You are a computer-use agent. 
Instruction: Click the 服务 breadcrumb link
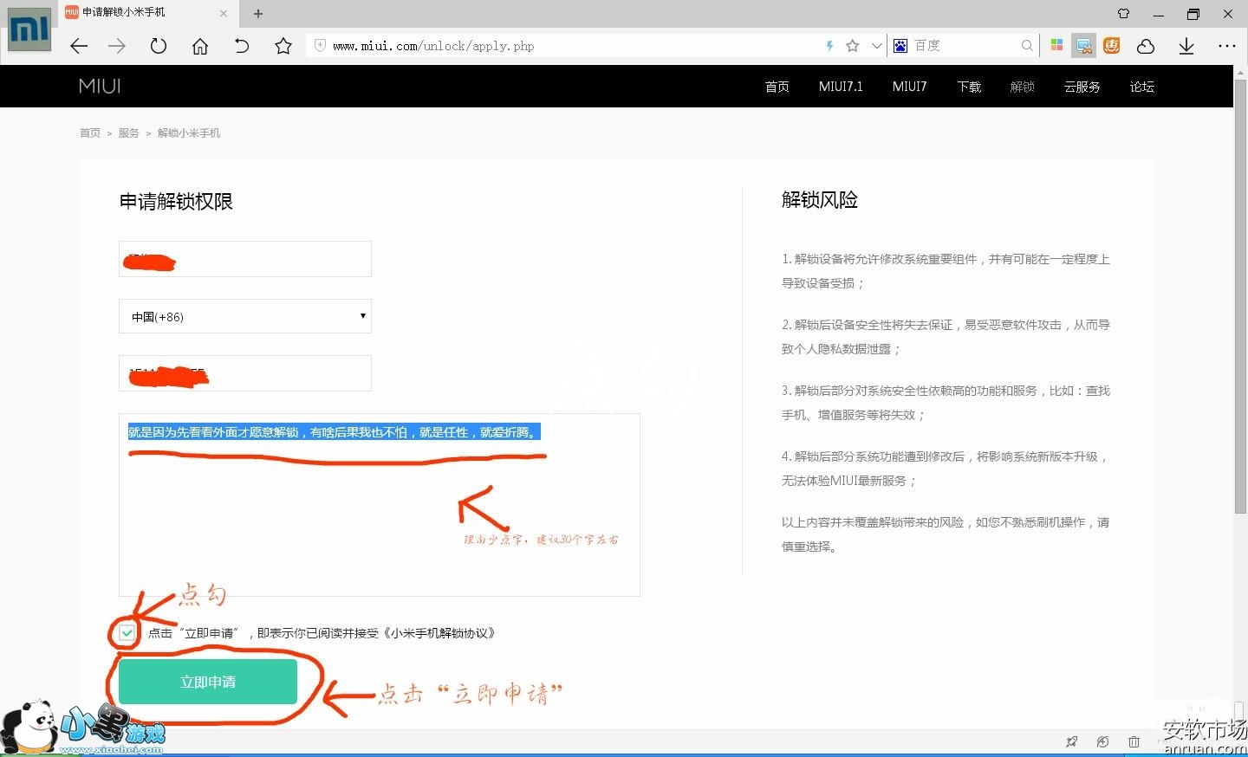pyautogui.click(x=128, y=133)
